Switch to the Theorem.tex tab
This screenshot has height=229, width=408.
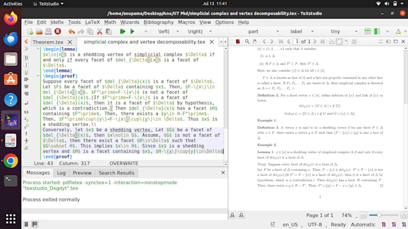(48, 42)
